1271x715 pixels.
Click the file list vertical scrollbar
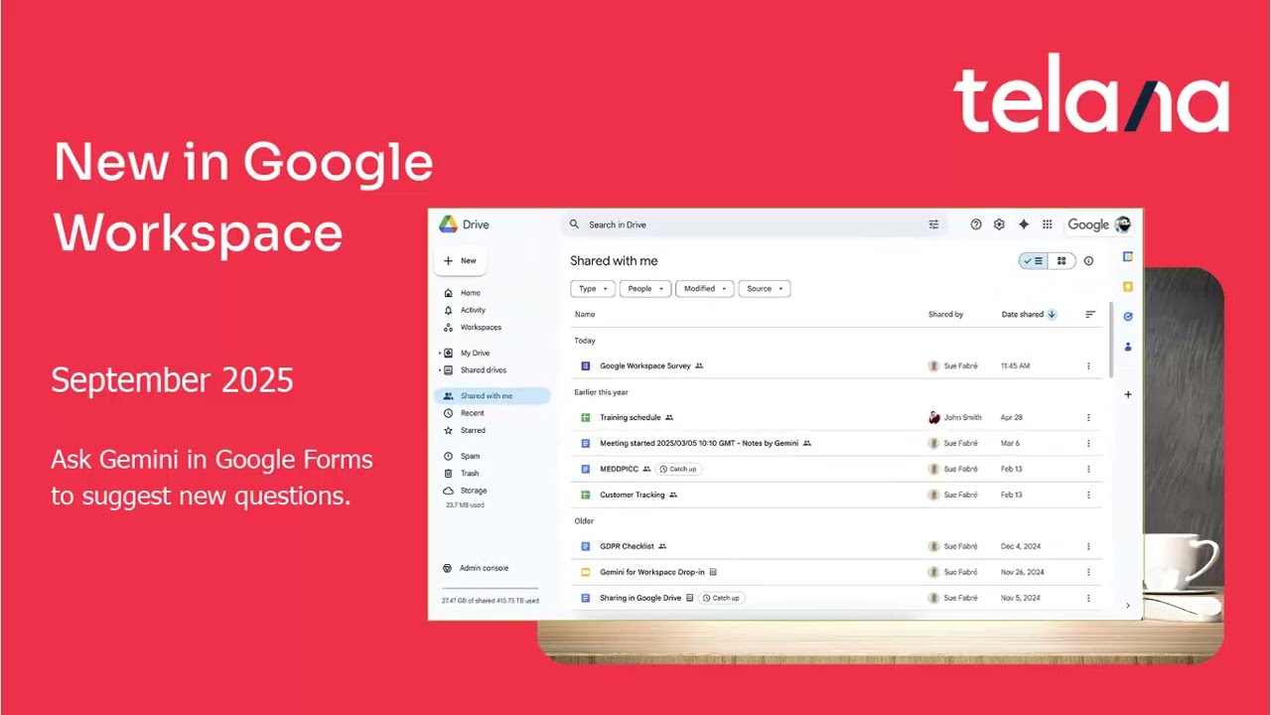[x=1110, y=342]
